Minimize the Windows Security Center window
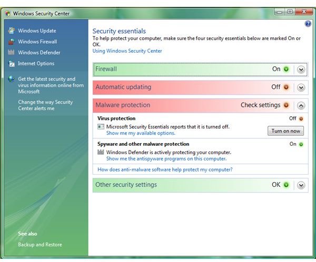Viewport: 316px width, 262px height. coord(279,12)
